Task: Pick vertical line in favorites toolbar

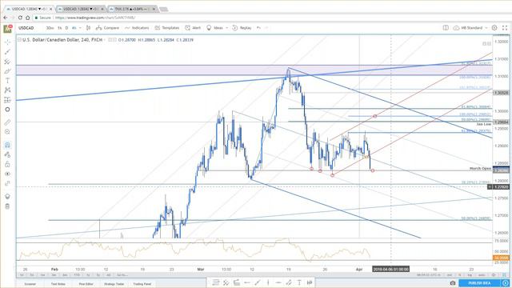Action: pyautogui.click(x=268, y=282)
